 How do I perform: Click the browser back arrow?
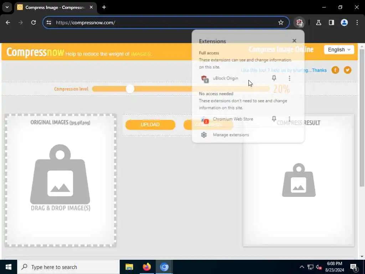coord(8,22)
